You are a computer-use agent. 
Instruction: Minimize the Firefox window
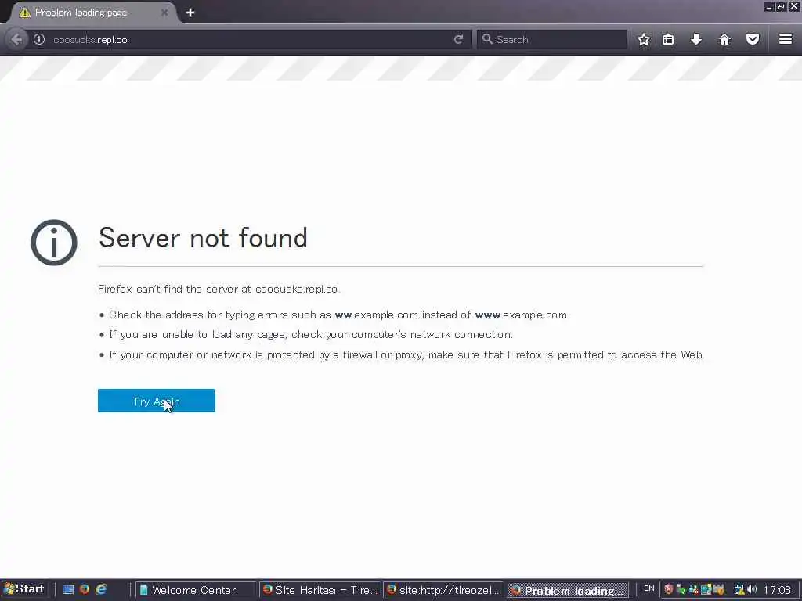point(769,6)
